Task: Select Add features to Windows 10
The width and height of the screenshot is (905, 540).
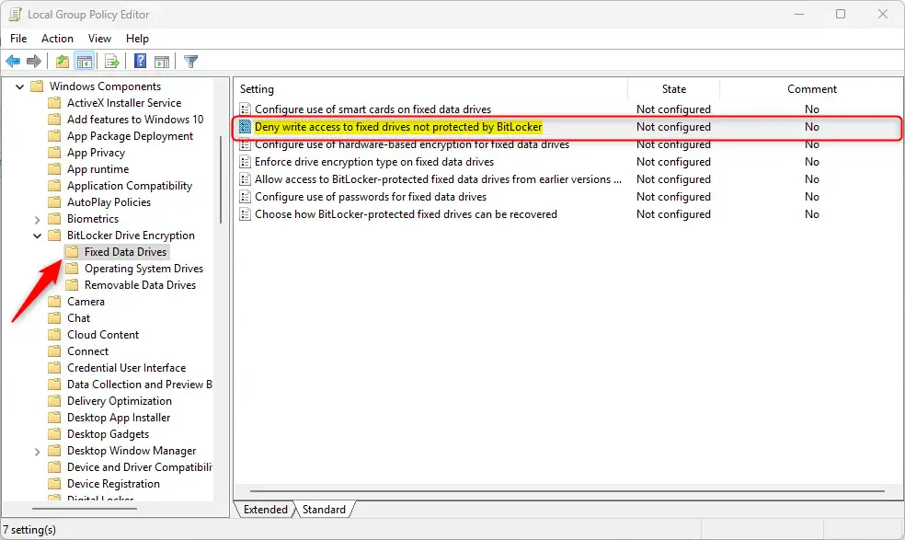Action: pos(135,120)
